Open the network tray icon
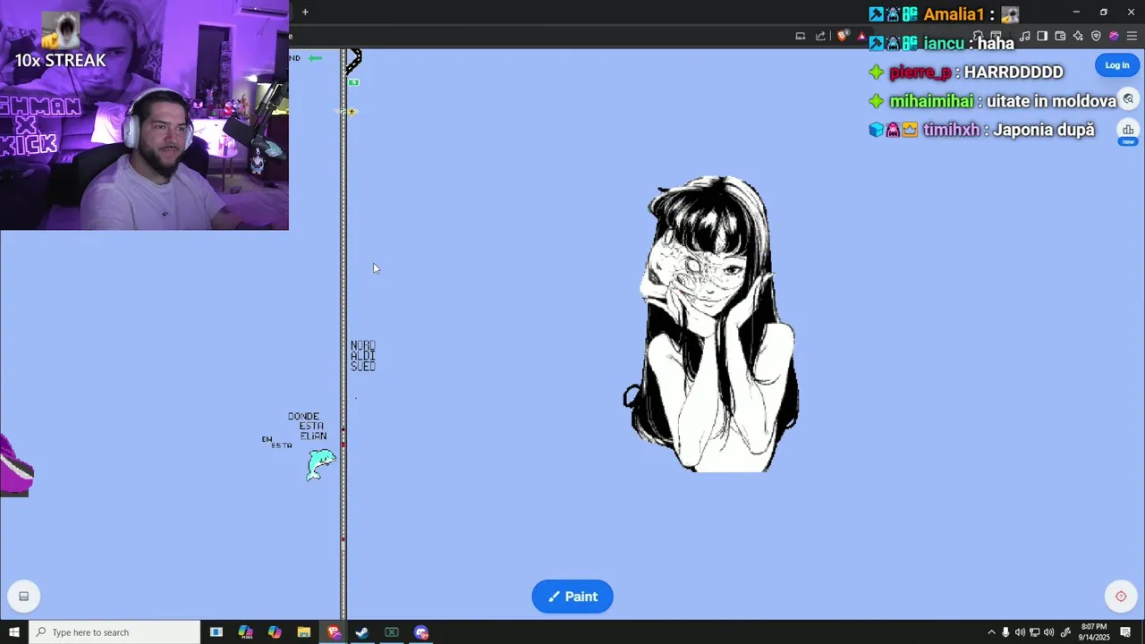This screenshot has width=1145, height=644. pos(1034,632)
